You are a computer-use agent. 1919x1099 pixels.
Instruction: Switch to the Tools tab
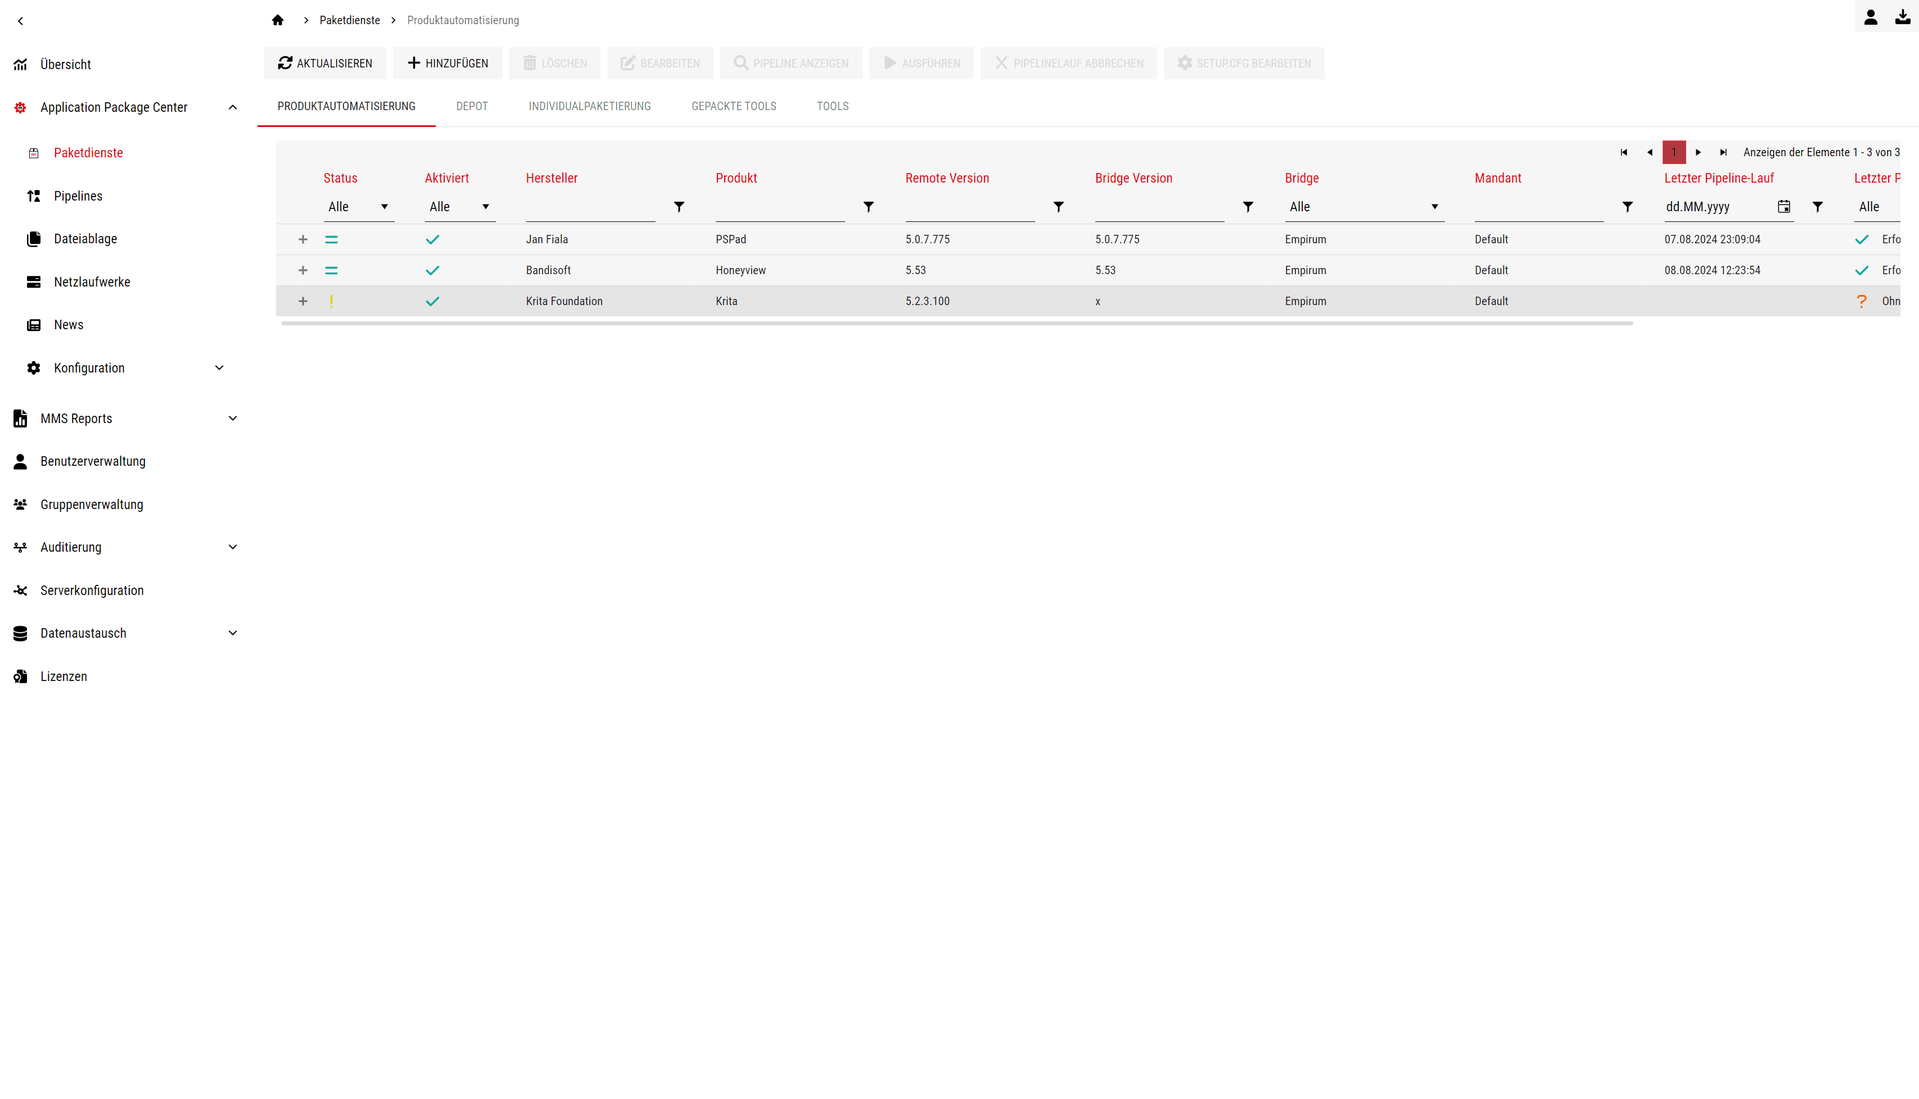click(833, 106)
